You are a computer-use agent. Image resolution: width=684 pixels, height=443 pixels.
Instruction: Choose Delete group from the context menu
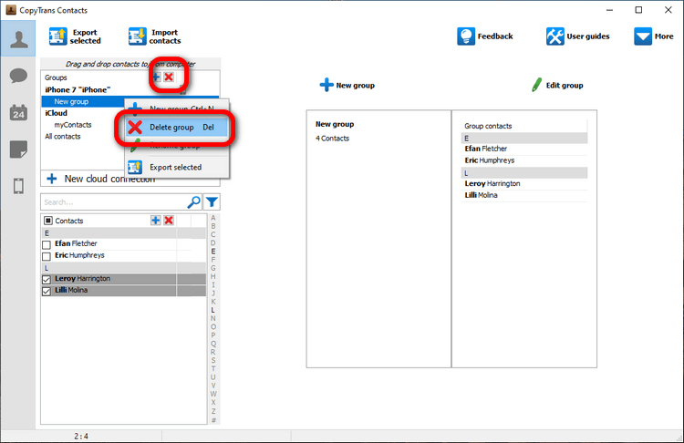click(x=177, y=128)
